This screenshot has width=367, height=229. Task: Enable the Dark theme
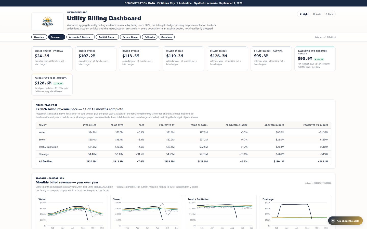pos(329,14)
